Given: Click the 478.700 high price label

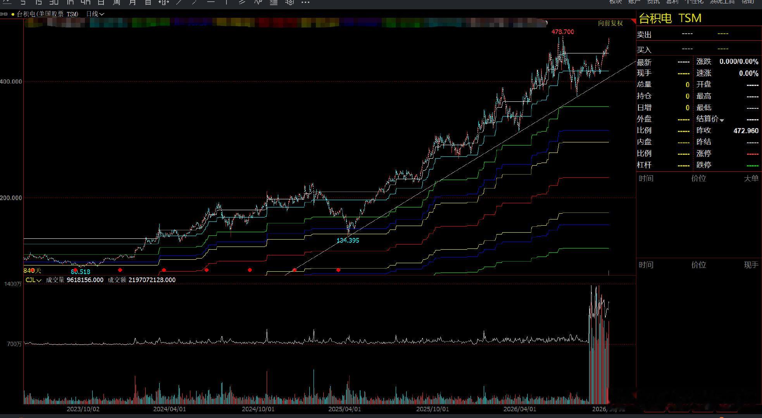Looking at the screenshot, I should click(563, 32).
